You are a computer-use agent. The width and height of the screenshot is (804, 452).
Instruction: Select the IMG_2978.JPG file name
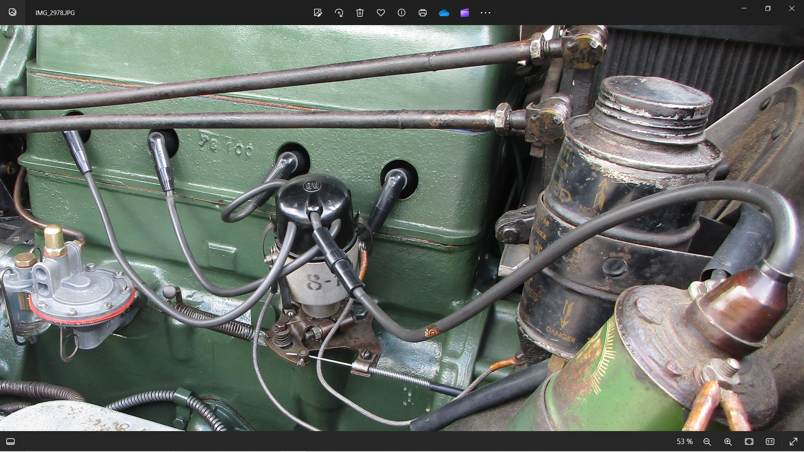pos(55,13)
